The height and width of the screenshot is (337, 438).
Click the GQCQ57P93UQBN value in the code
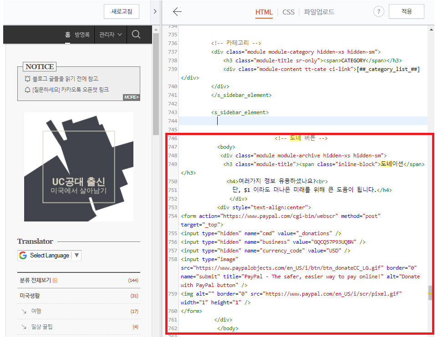pos(335,242)
